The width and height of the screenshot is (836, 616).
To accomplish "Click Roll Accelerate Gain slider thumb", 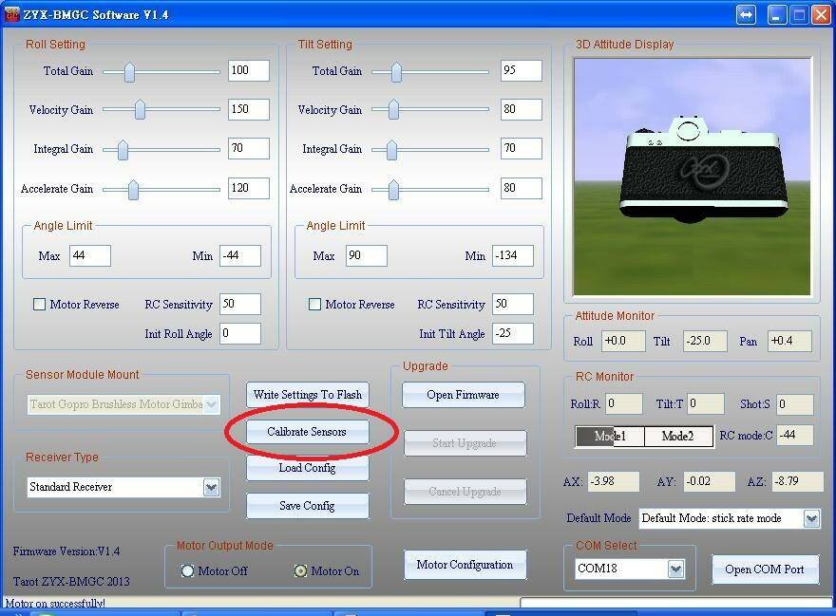I will point(133,189).
